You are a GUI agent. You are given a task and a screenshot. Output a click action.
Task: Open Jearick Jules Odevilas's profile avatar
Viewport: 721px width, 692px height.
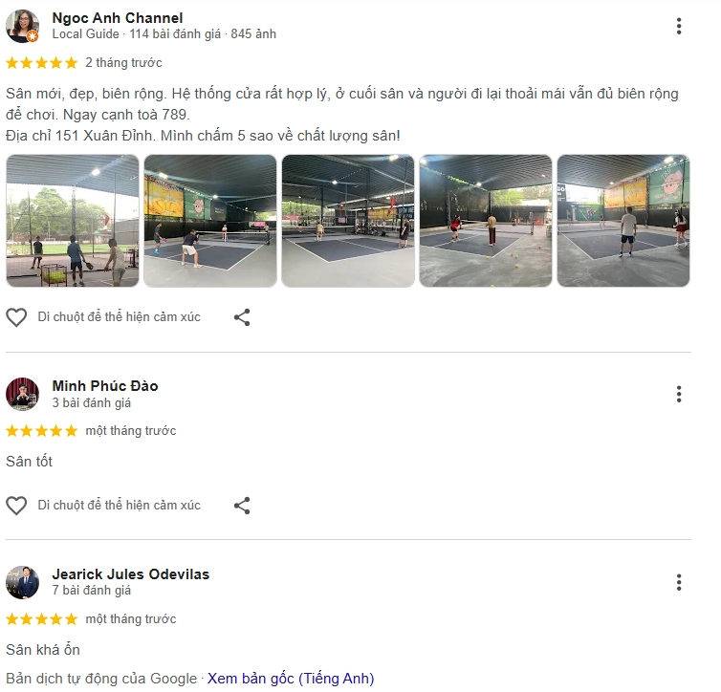pyautogui.click(x=22, y=582)
